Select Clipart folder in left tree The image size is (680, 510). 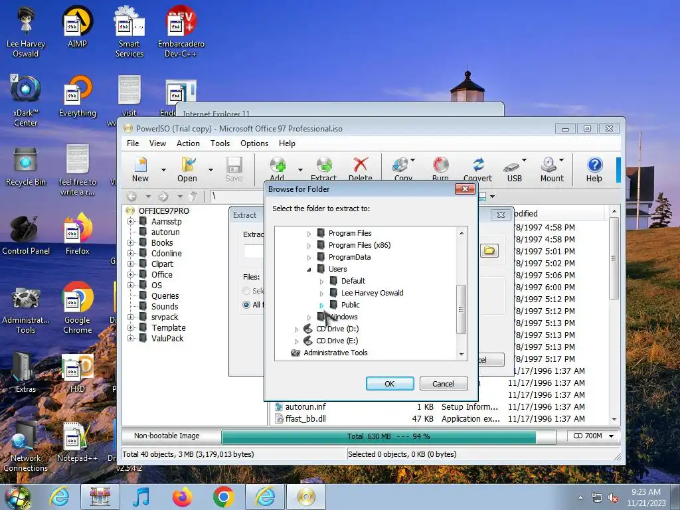pyautogui.click(x=162, y=264)
